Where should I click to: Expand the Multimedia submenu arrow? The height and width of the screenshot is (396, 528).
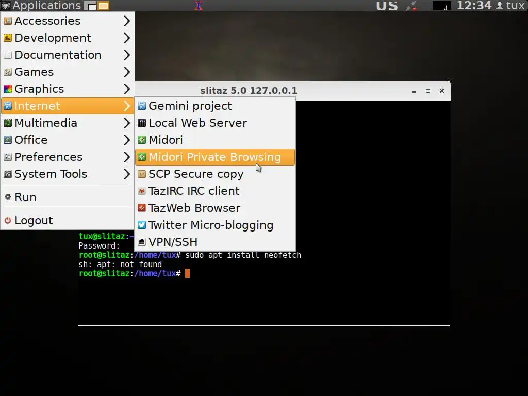tap(127, 123)
